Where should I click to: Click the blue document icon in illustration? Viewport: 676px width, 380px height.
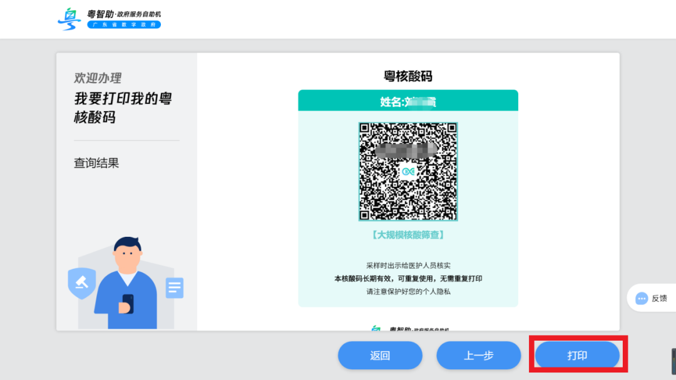pyautogui.click(x=175, y=287)
